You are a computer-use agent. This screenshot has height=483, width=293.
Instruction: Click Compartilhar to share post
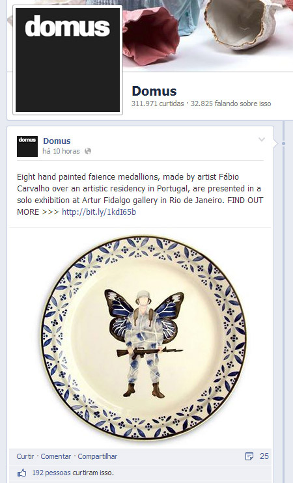coord(98,456)
